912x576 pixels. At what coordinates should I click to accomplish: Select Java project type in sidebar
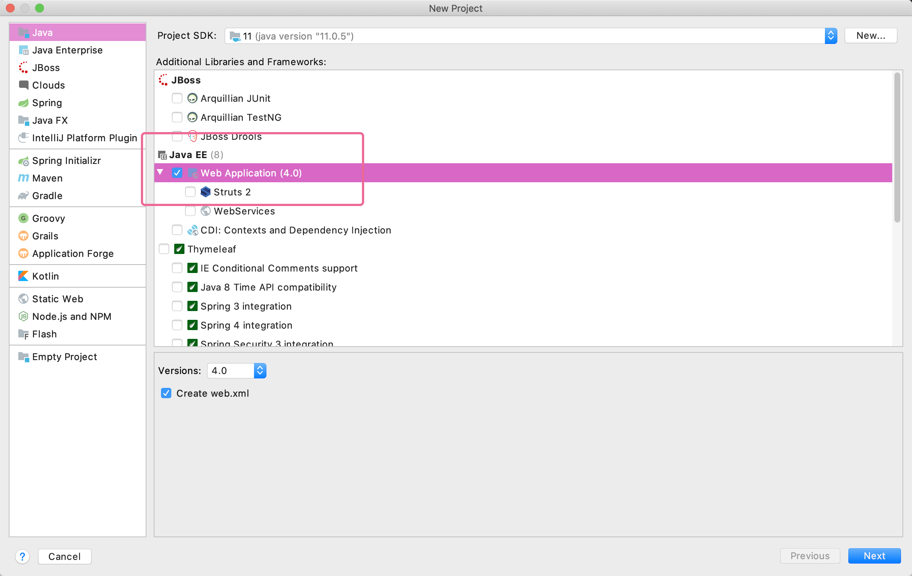(x=78, y=33)
